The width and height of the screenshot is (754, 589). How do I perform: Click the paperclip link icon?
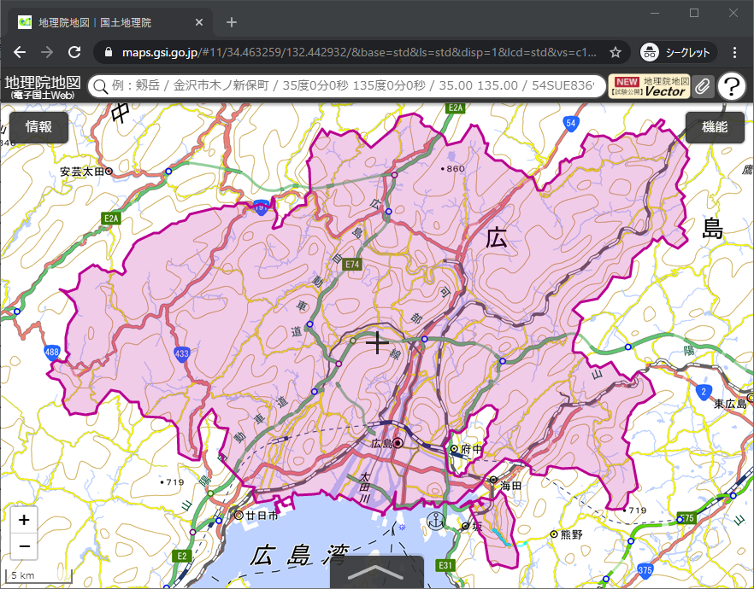click(703, 86)
